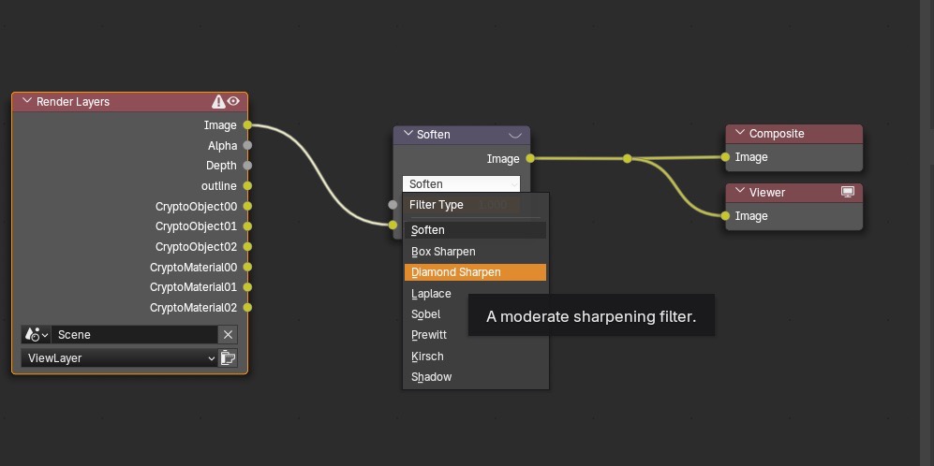Click the Composite node title

pyautogui.click(x=777, y=133)
